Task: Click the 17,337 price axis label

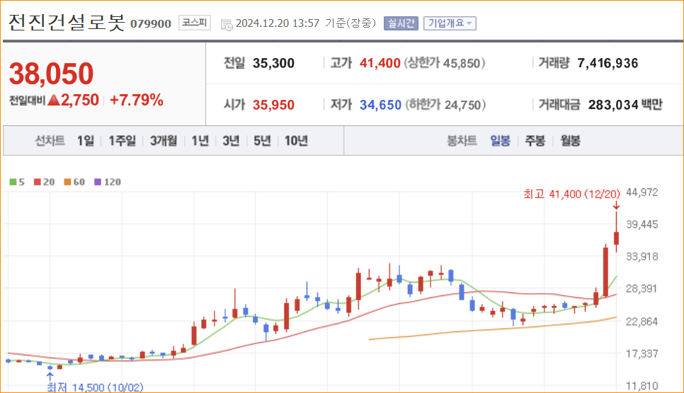Action: (x=642, y=354)
